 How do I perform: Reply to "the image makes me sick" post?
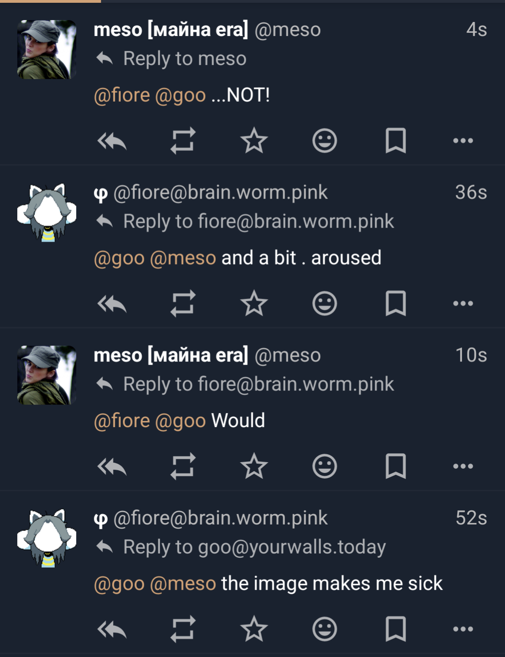coord(112,629)
